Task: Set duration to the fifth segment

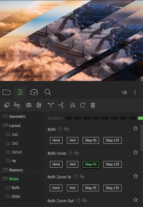Action: pos(105,118)
